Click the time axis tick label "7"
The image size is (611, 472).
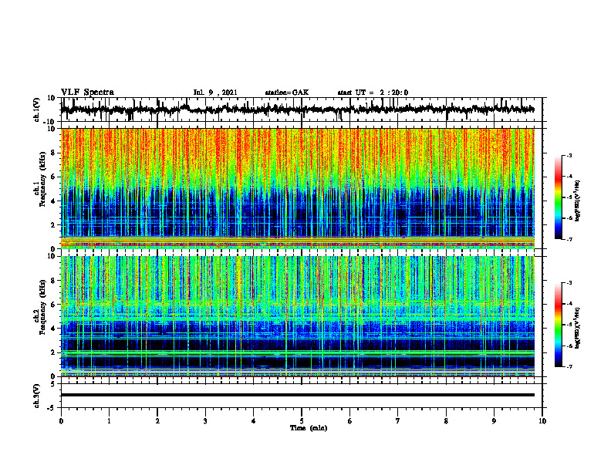(397, 421)
